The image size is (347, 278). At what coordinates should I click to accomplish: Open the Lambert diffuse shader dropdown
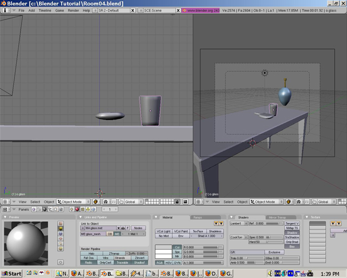pos(239,224)
